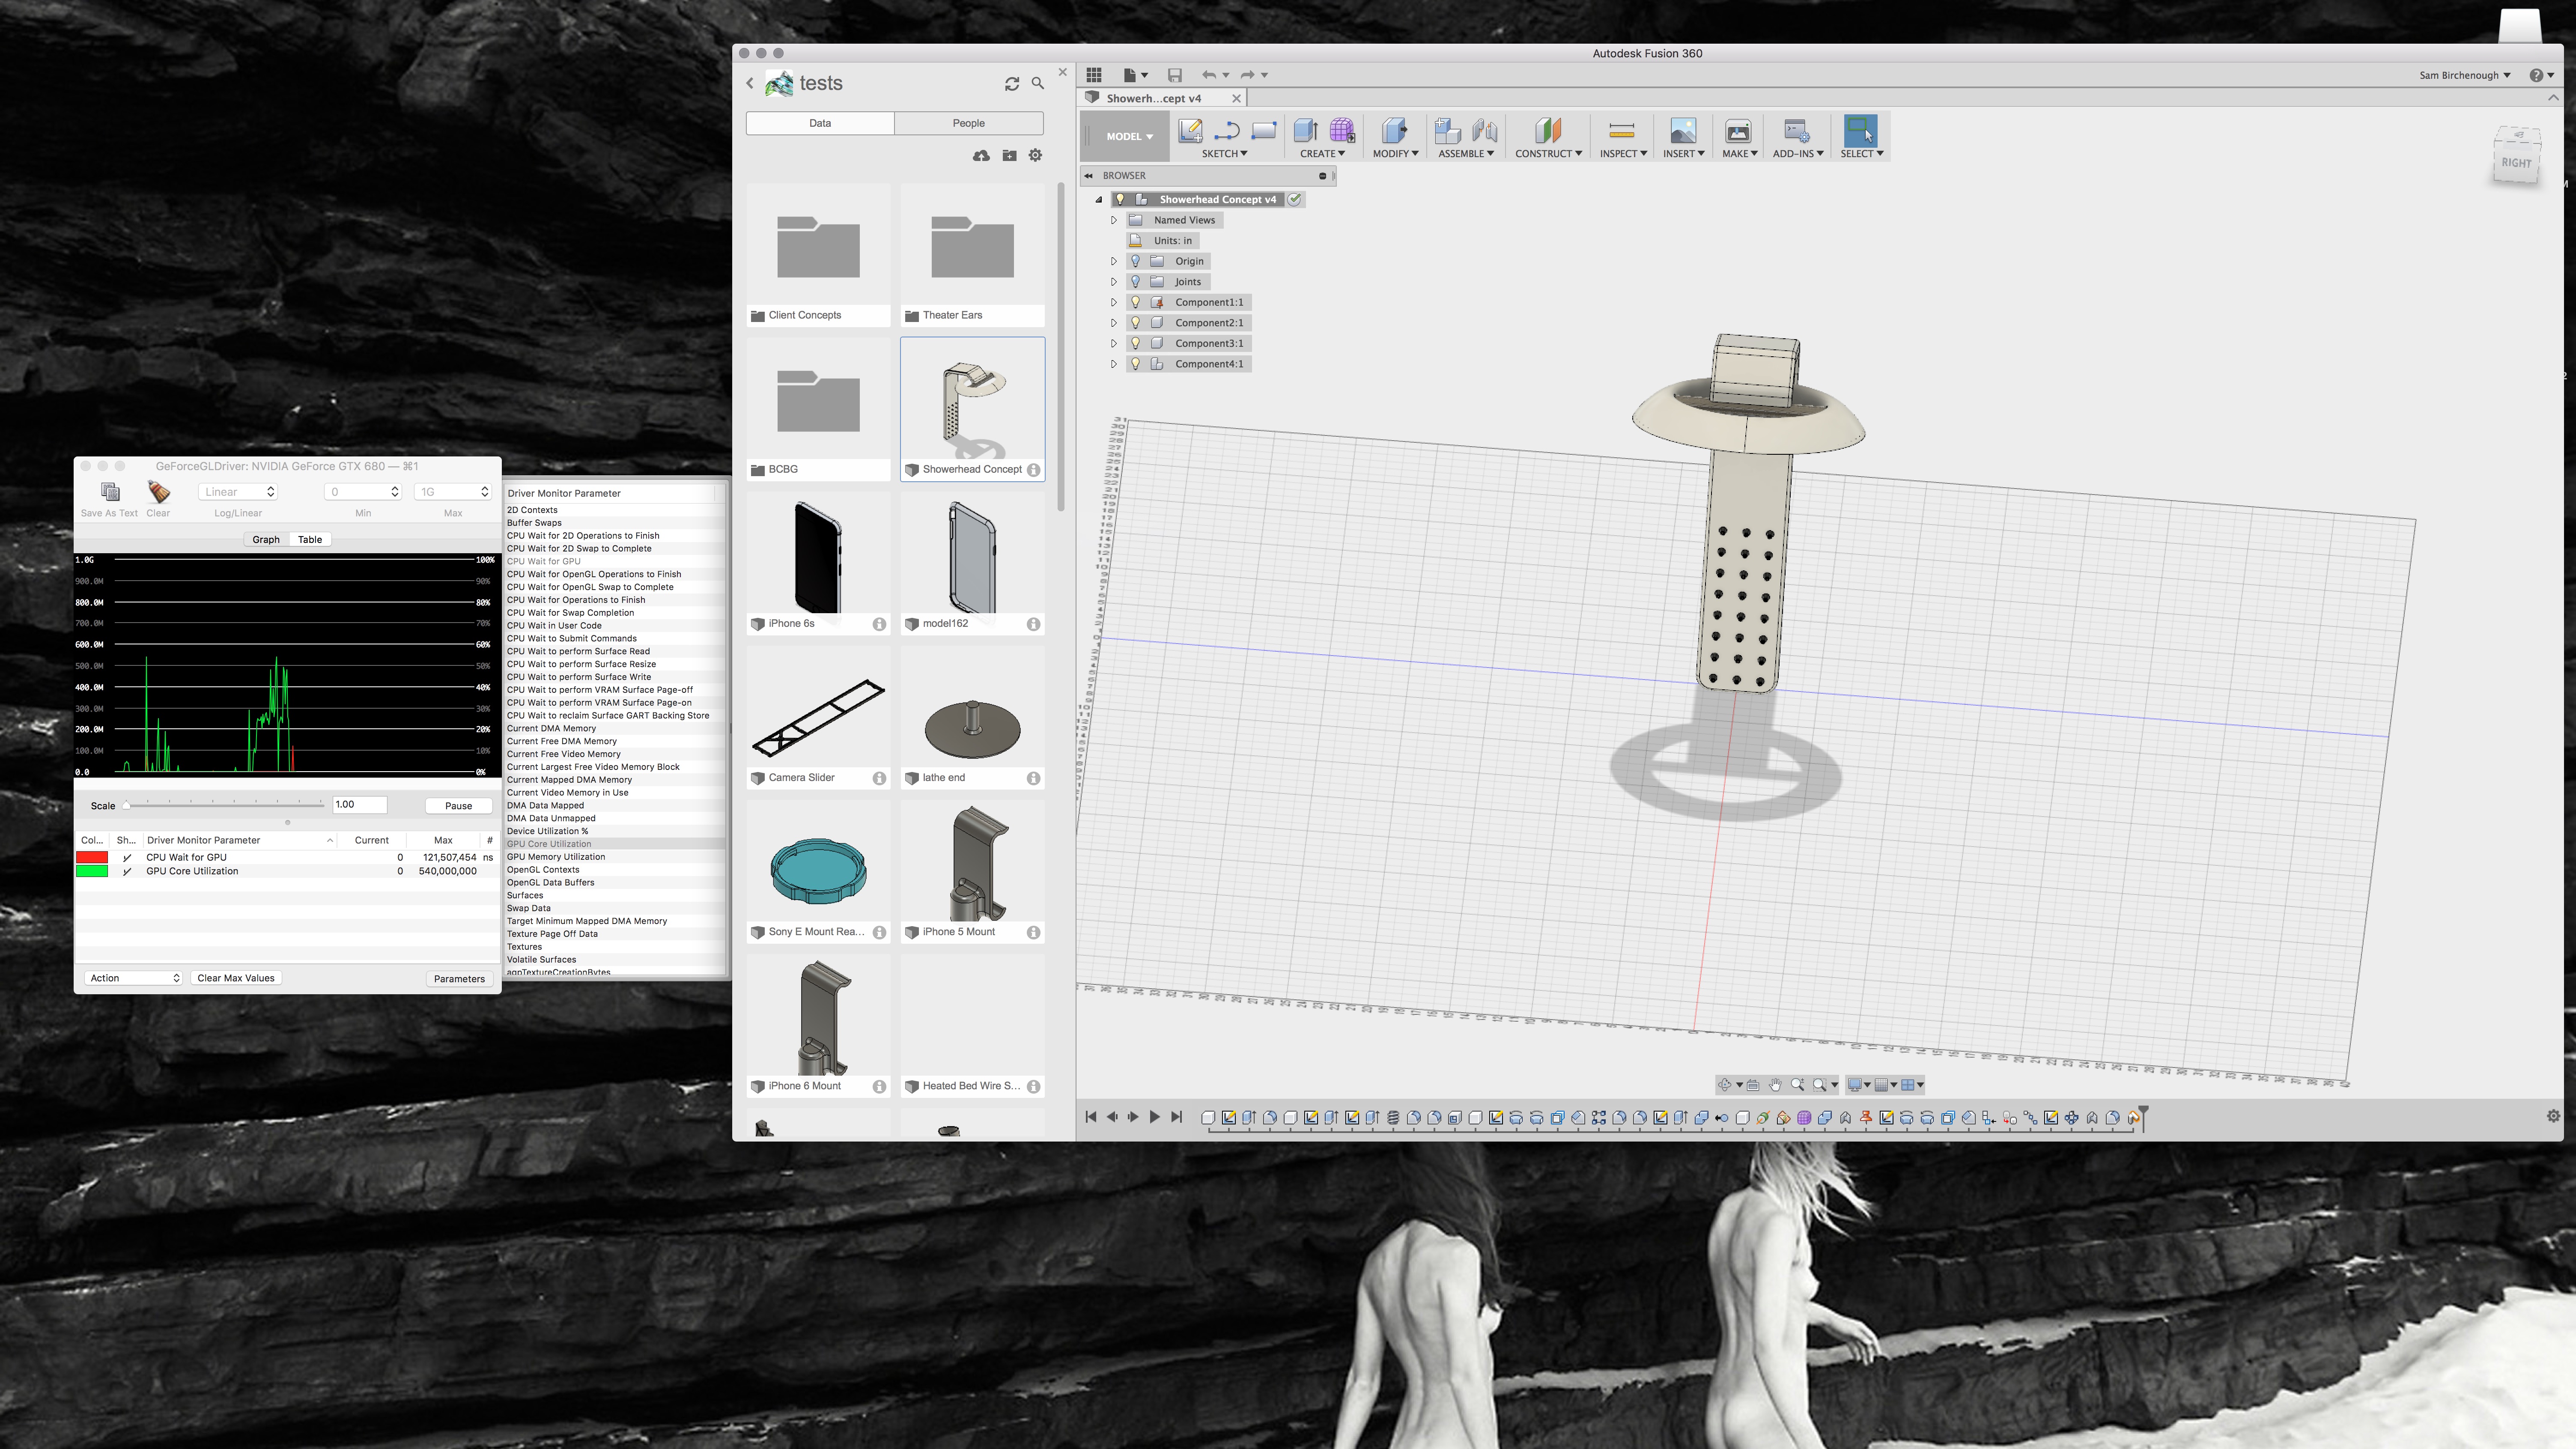Image resolution: width=2576 pixels, height=1449 pixels.
Task: Click the Joint icon in Assemble group
Action: (x=1485, y=131)
